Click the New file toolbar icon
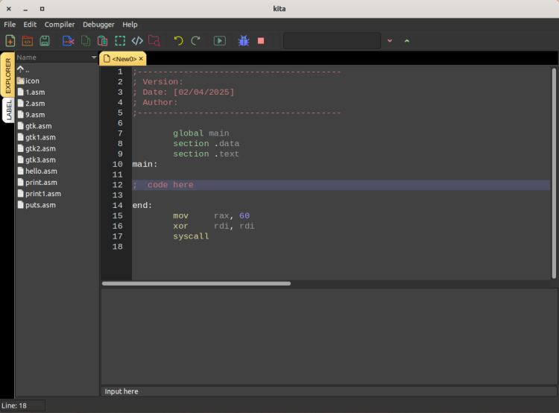This screenshot has width=559, height=413. [10, 41]
